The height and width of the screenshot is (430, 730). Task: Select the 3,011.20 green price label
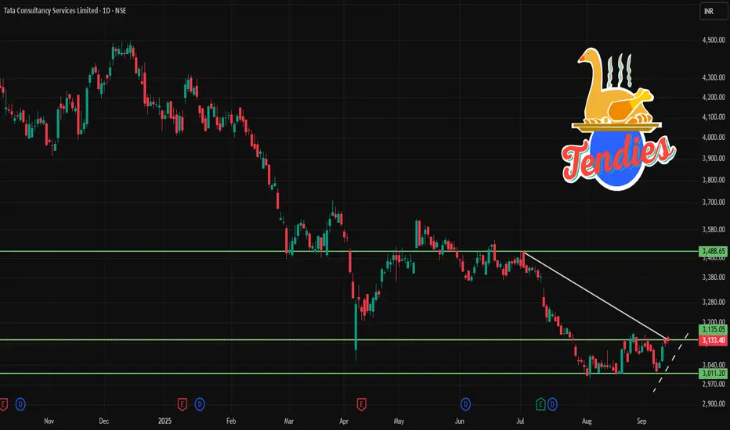[714, 373]
